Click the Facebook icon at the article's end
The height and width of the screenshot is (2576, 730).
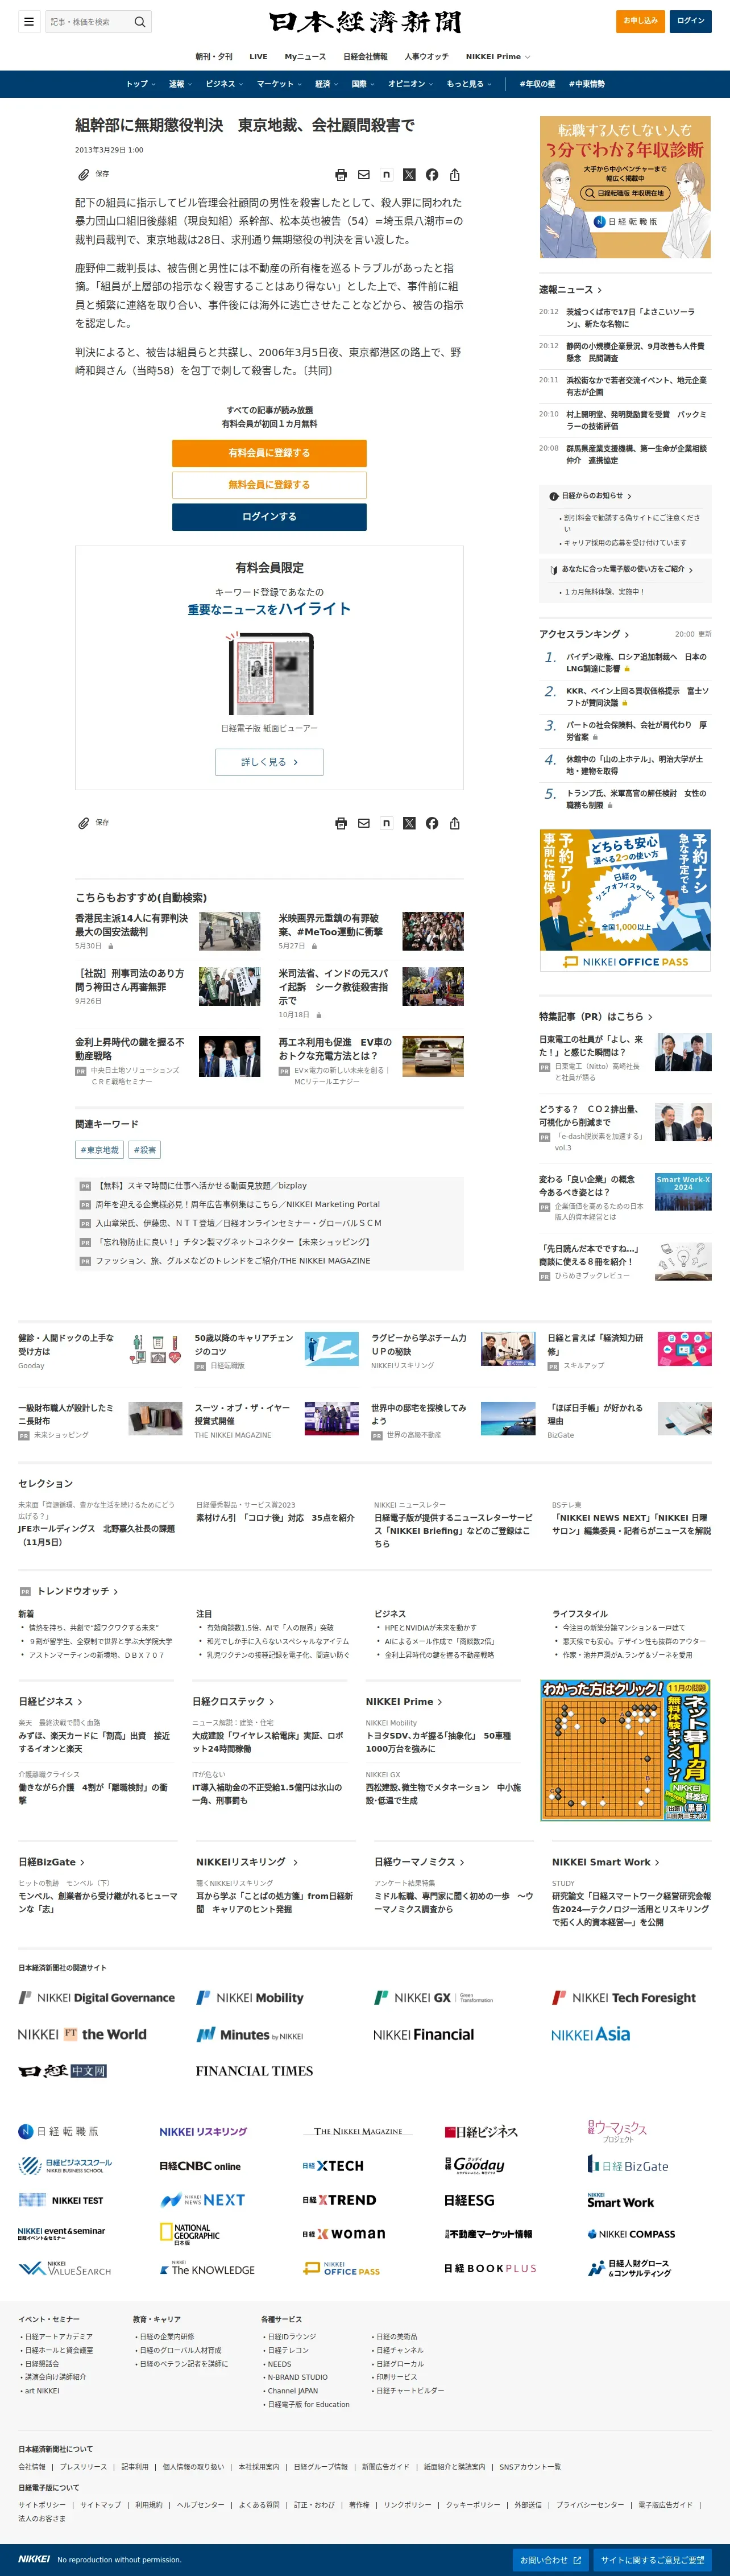(432, 823)
